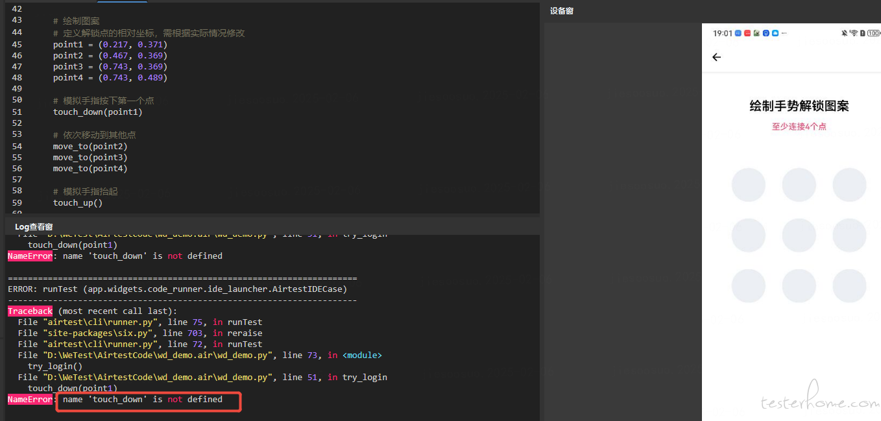
Task: Click log line site-packages\six.py line 703
Action: pos(140,333)
